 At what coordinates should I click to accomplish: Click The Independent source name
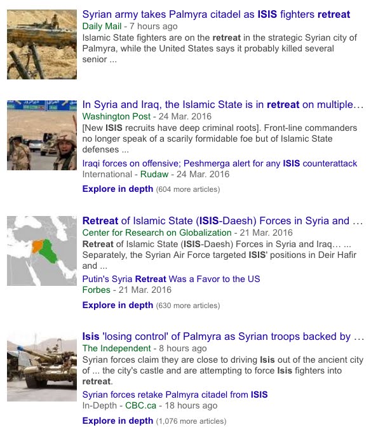(116, 348)
